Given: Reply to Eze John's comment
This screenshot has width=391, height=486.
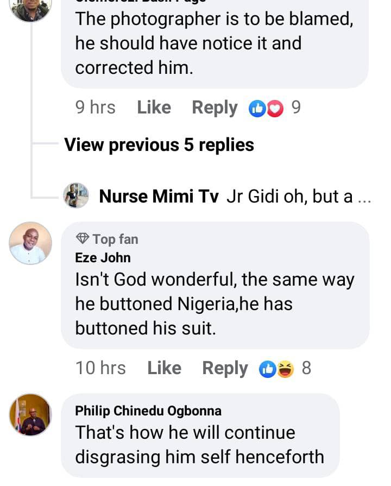Looking at the screenshot, I should pyautogui.click(x=225, y=368).
